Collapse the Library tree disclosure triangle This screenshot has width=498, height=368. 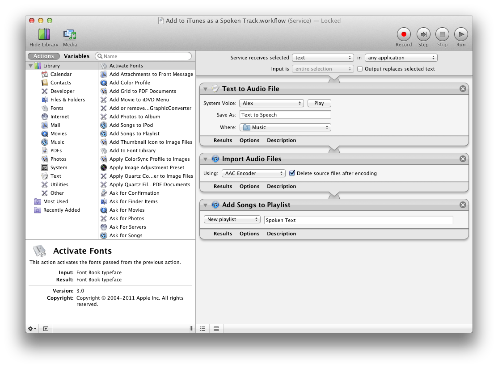coord(30,66)
